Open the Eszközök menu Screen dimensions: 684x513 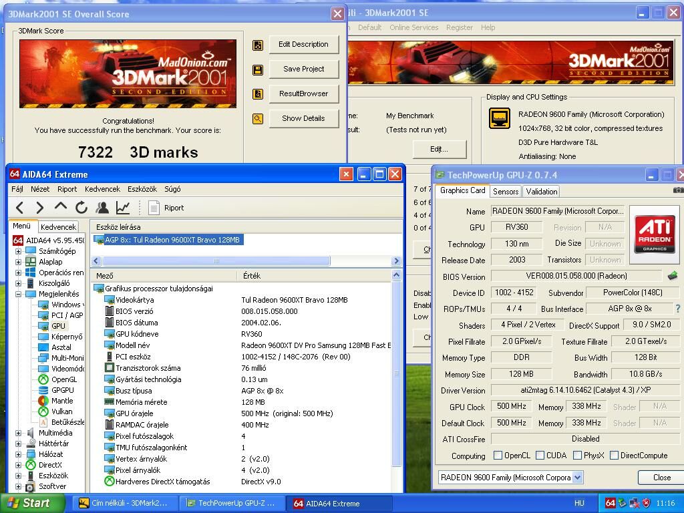click(142, 189)
